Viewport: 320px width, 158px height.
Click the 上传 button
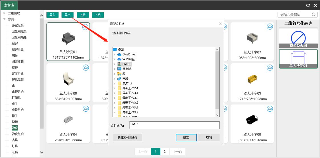[83, 15]
